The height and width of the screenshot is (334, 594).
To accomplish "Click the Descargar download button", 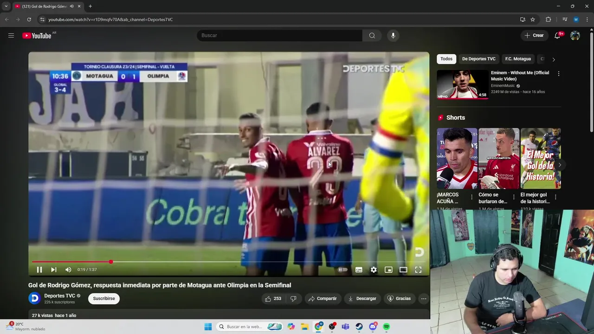I will tap(362, 299).
